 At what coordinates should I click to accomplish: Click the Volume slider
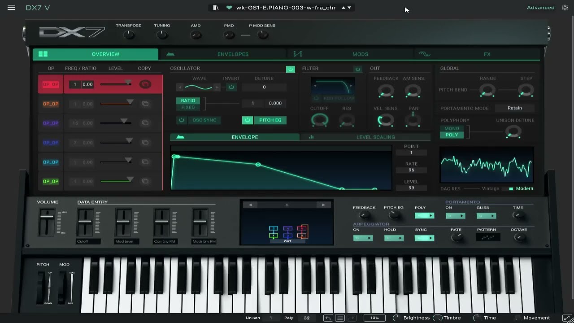[x=46, y=222]
